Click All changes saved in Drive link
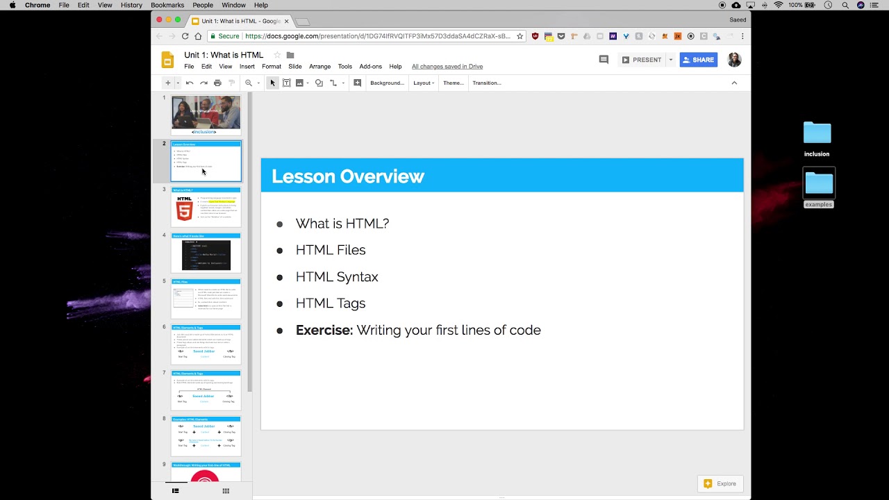The height and width of the screenshot is (500, 889). [x=447, y=67]
